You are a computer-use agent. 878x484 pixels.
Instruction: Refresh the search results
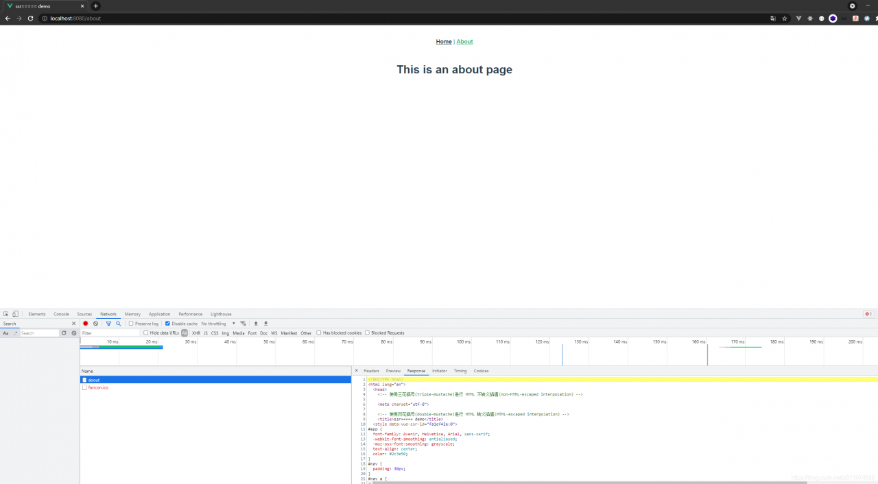tap(64, 333)
